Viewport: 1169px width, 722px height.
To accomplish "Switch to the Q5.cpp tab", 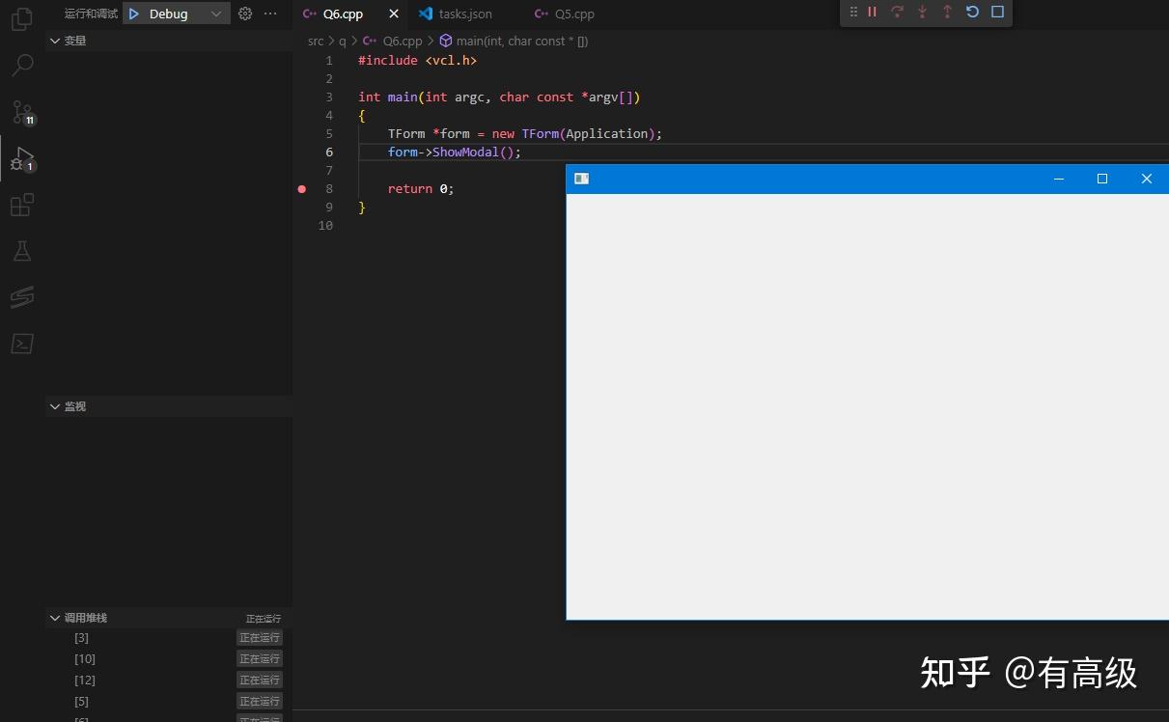I will (571, 14).
